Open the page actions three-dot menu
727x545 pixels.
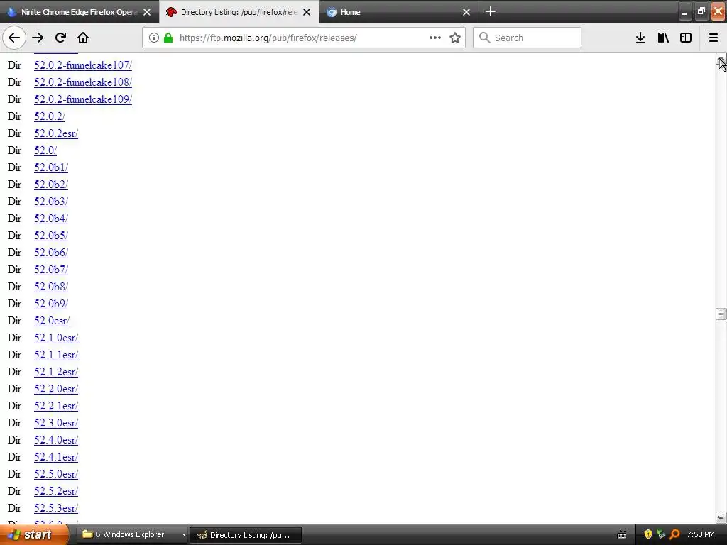pyautogui.click(x=435, y=38)
